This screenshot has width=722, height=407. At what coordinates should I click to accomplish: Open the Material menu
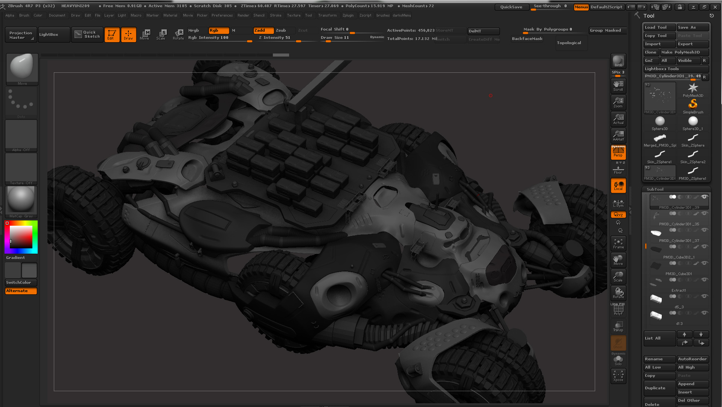pyautogui.click(x=170, y=15)
